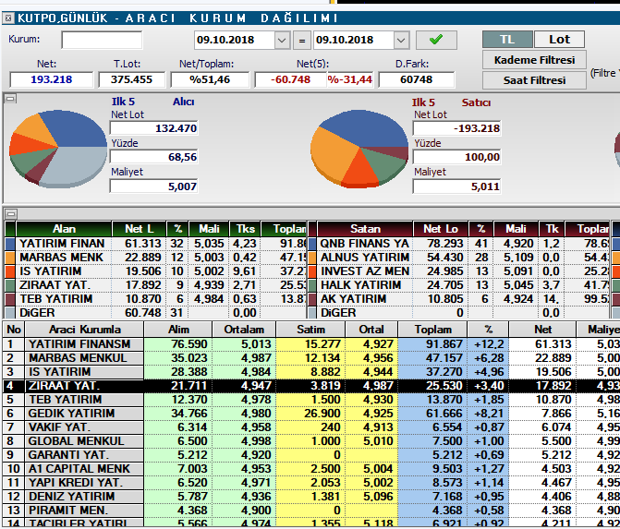Click AK YATIRIM seller row
Image resolution: width=620 pixels, height=529 pixels.
[458, 299]
